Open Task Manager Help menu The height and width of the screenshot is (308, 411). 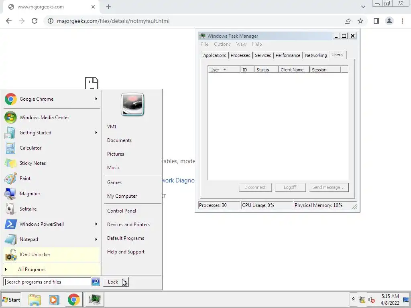257,44
